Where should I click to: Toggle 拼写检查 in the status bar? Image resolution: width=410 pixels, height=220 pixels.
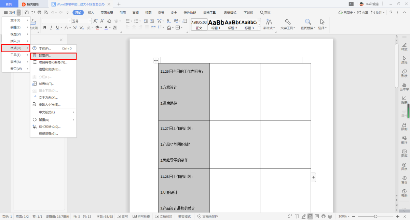141,217
